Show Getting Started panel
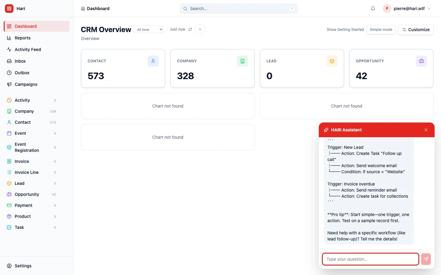Image resolution: width=441 pixels, height=275 pixels. pyautogui.click(x=345, y=30)
